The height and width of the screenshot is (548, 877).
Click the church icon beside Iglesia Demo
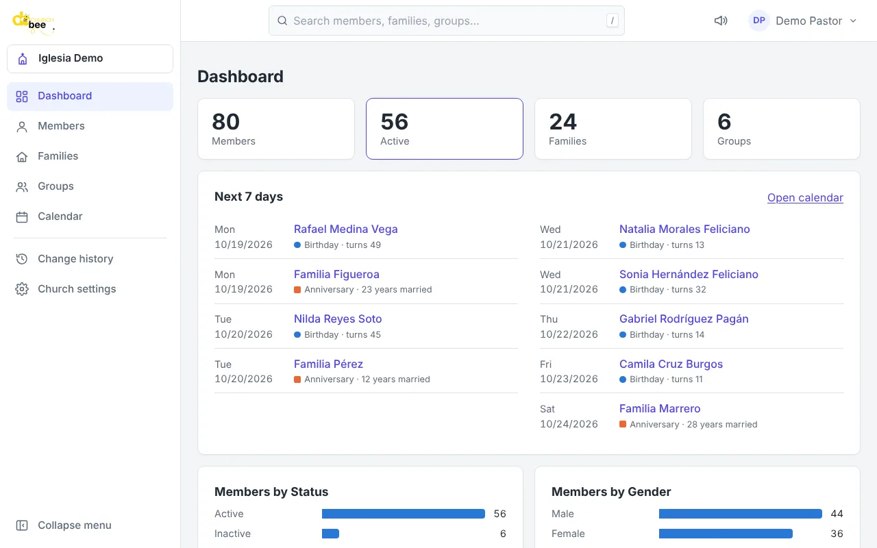[23, 59]
